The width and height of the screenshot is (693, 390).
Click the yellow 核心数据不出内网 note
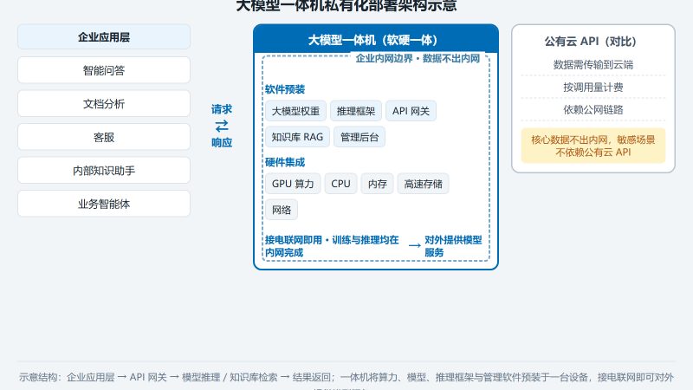593,146
